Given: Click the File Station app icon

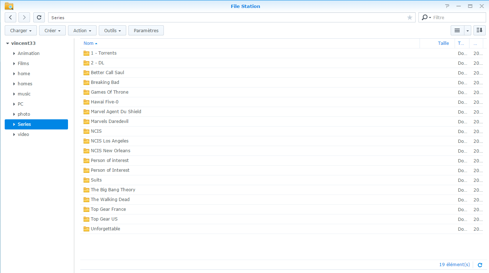Looking at the screenshot, I should pos(9,6).
